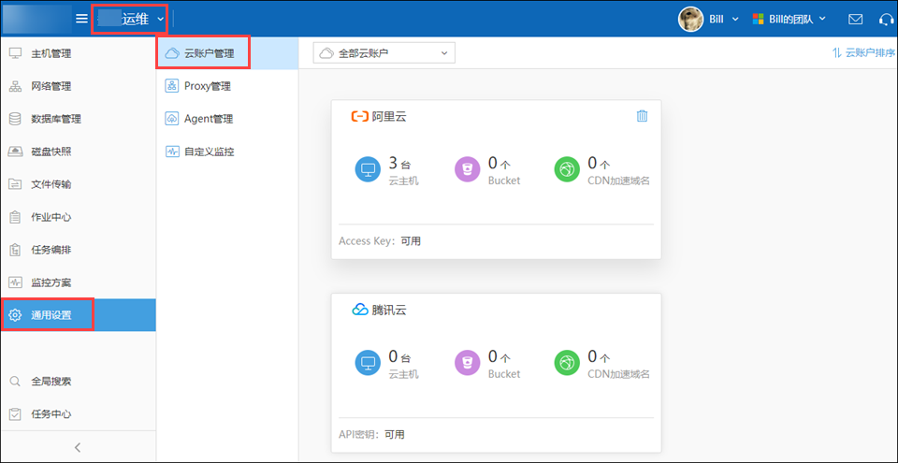898x463 pixels.
Task: Open 文件传输 in sidebar
Action: click(x=78, y=184)
